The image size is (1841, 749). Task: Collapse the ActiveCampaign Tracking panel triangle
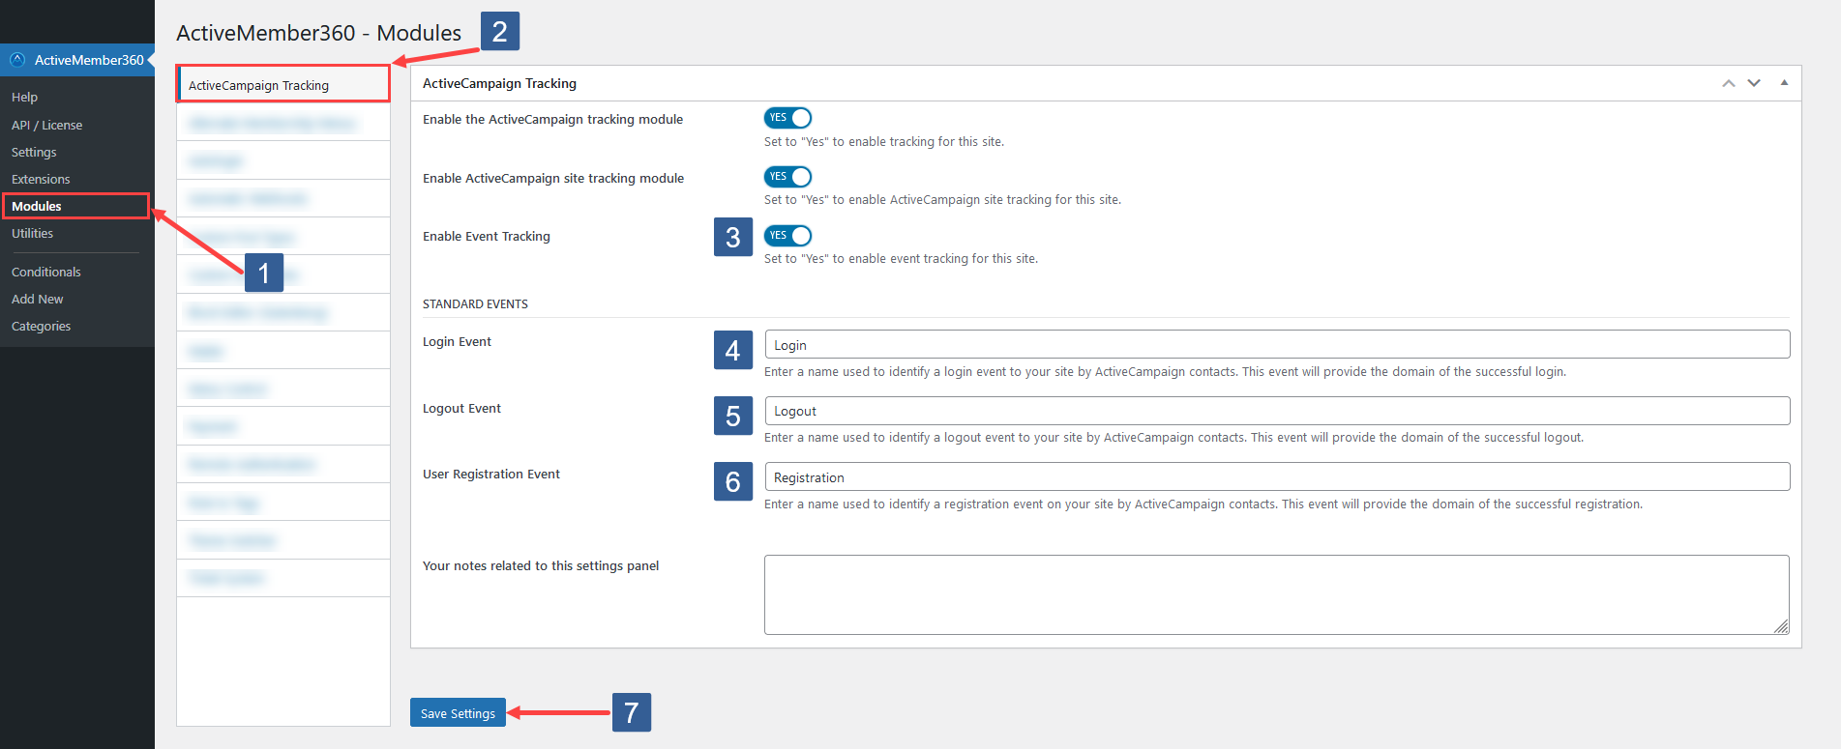coord(1784,83)
